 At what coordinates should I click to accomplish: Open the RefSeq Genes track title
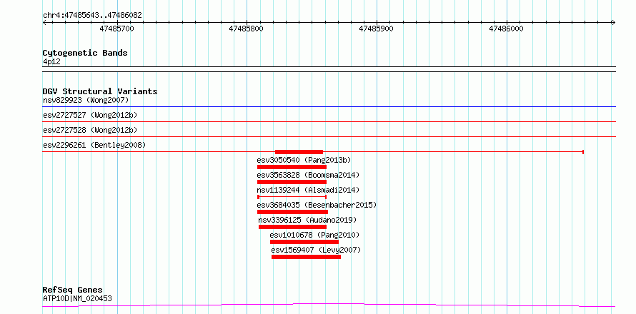point(73,290)
